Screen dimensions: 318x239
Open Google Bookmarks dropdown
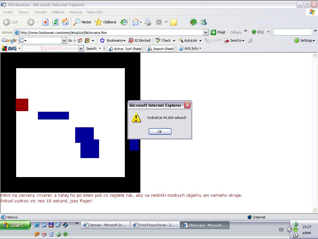(x=113, y=40)
